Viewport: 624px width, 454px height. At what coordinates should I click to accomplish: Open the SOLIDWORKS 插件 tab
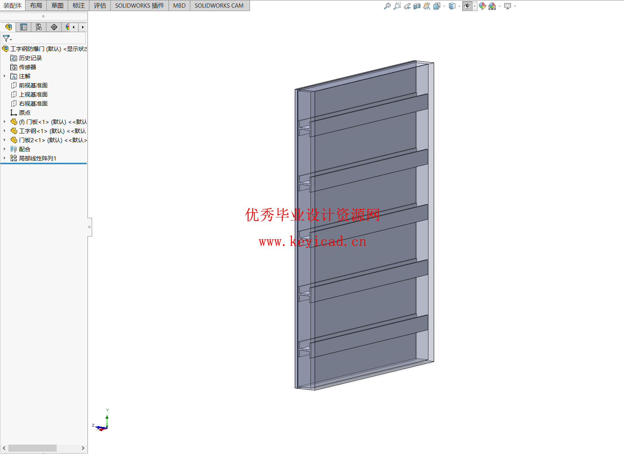click(x=140, y=5)
